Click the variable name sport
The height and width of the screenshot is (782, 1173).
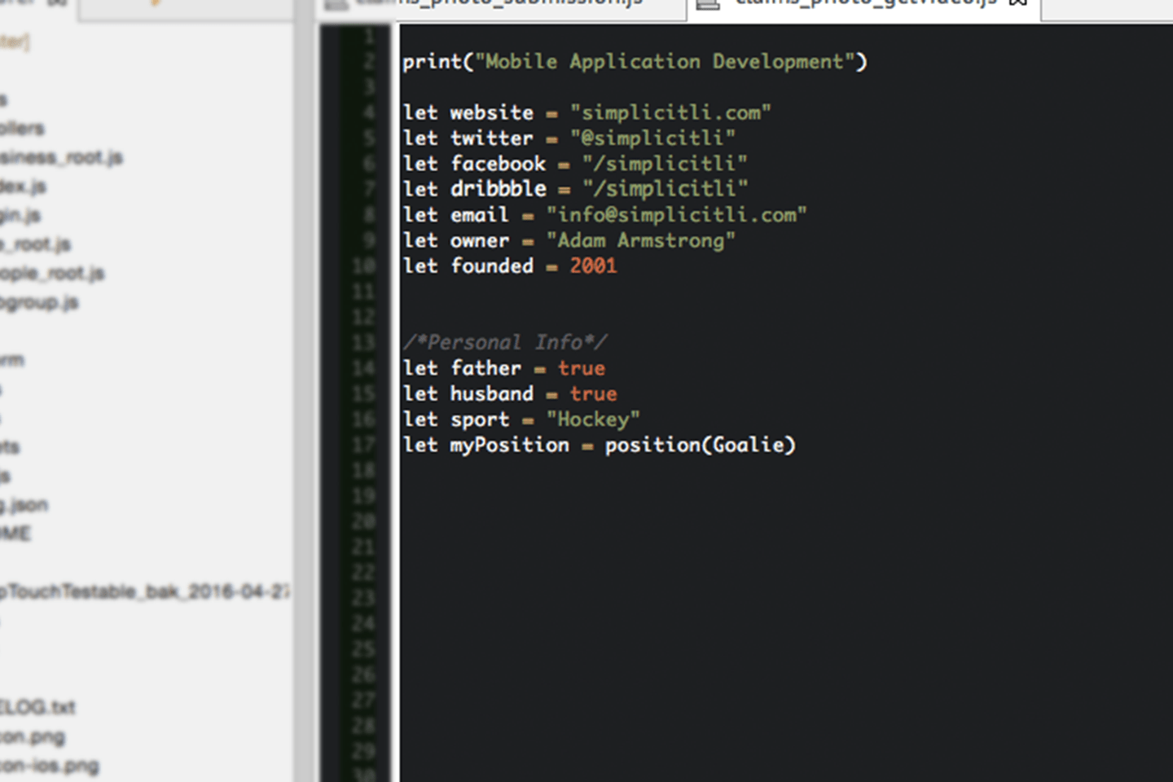click(x=480, y=420)
